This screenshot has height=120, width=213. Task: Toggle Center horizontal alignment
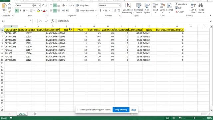tap(55, 10)
